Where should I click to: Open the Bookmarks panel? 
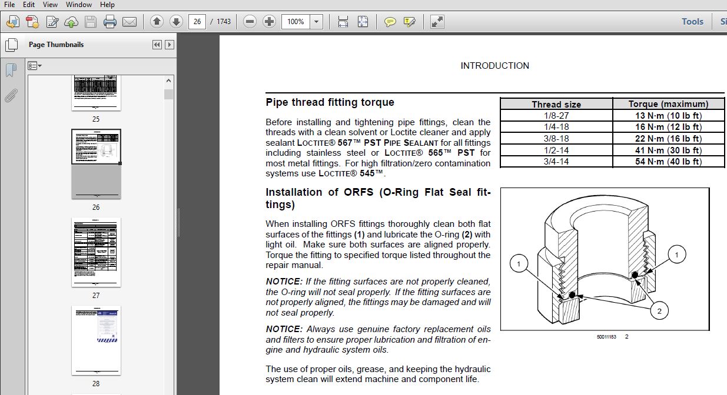coord(11,71)
